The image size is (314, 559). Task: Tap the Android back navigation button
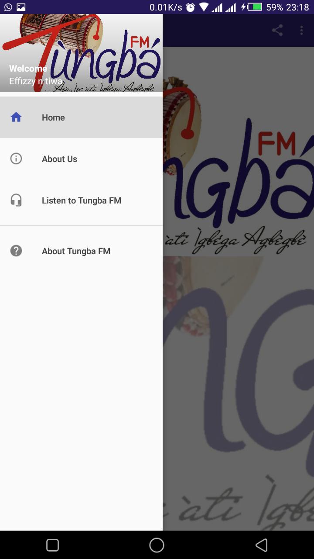(261, 545)
